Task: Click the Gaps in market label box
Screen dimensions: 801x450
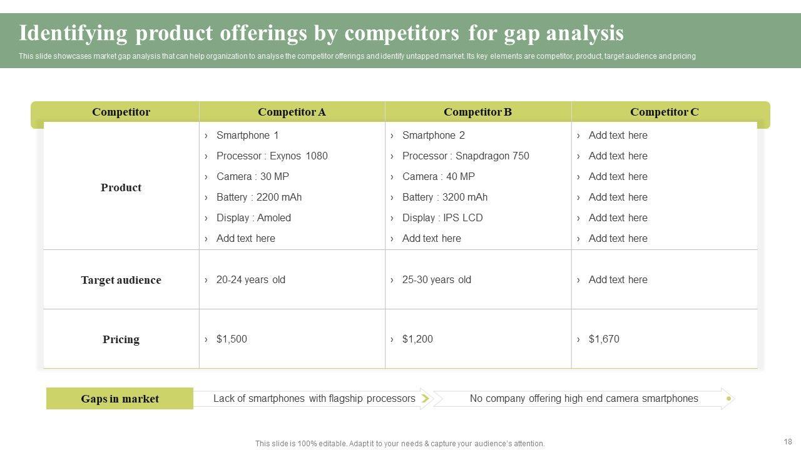Action: (120, 399)
